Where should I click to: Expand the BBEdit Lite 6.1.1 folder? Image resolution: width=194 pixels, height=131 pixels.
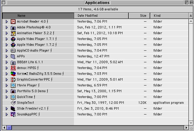(7, 62)
